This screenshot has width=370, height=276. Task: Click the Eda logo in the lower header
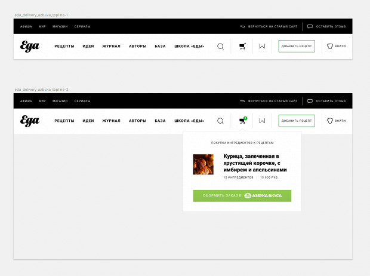pyautogui.click(x=30, y=121)
